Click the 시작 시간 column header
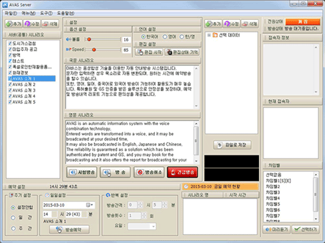Viewport: 325px width, 243px height. pos(241,195)
